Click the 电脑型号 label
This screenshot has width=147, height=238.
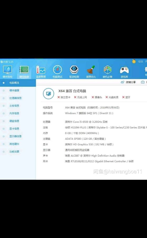pyautogui.click(x=48, y=108)
